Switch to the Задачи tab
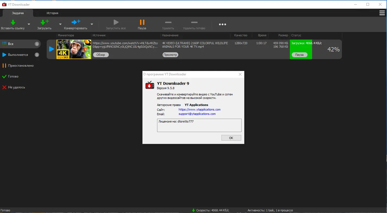This screenshot has width=387, height=213. 18,13
